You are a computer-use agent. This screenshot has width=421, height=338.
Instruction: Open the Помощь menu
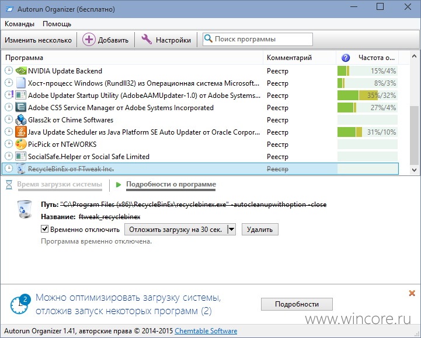[57, 24]
